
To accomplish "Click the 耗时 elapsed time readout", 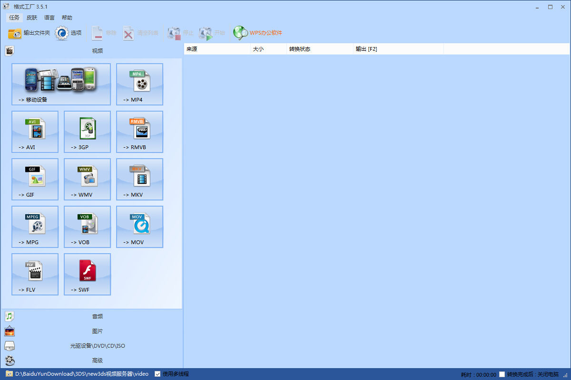I will click(478, 375).
